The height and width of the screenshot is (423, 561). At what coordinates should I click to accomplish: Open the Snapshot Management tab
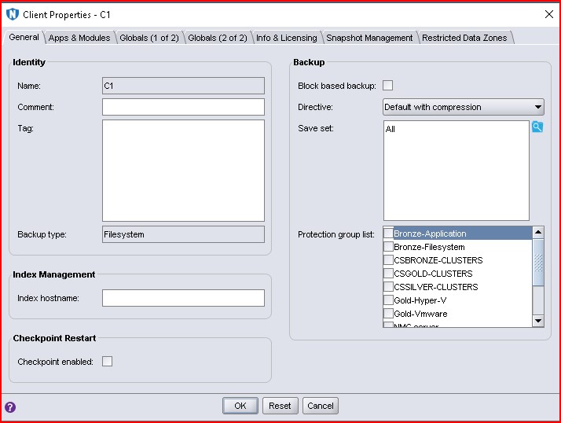369,38
